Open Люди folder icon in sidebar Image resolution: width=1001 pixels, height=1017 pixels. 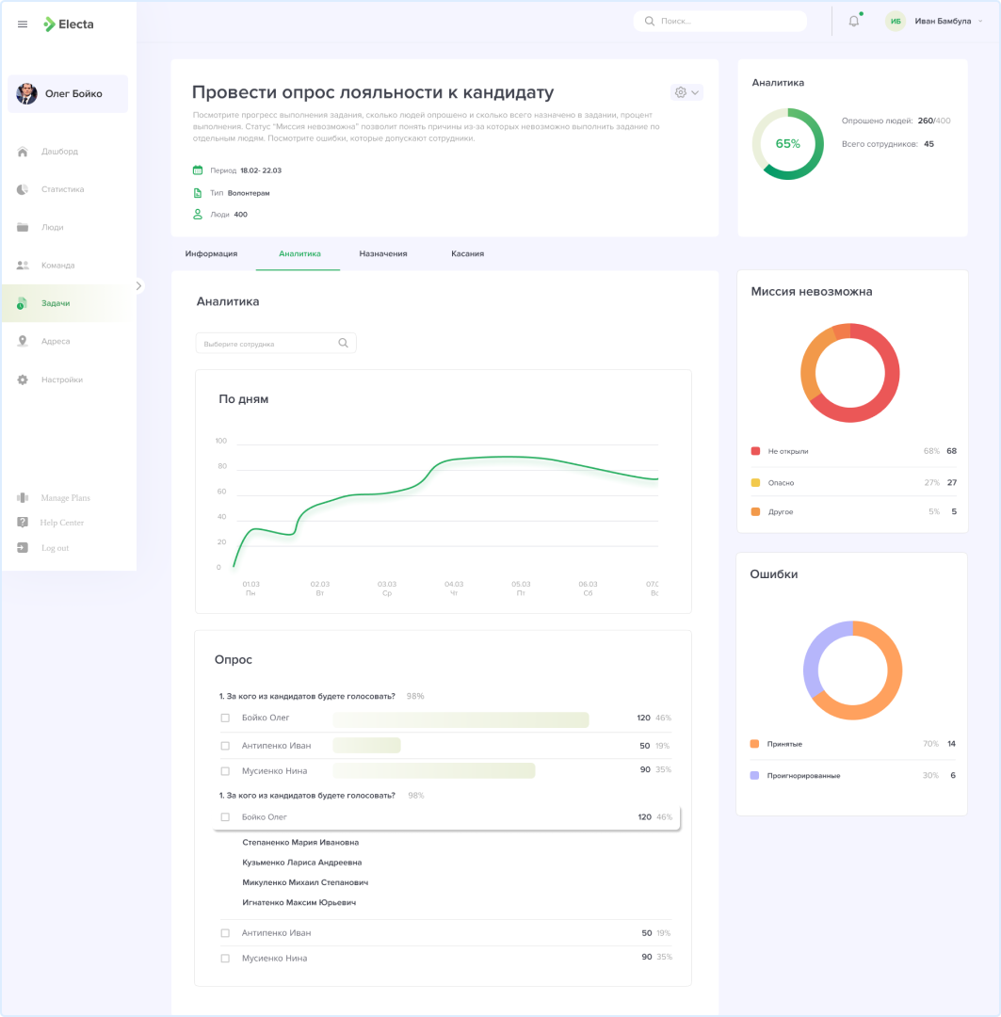(x=23, y=227)
